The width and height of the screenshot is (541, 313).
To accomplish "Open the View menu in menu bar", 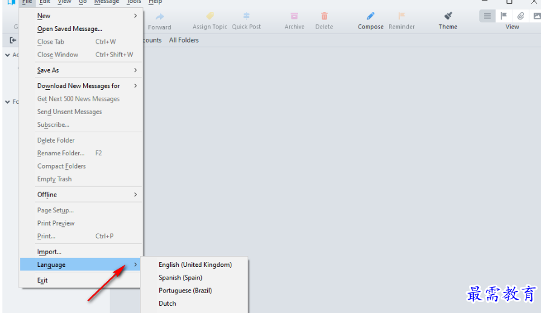I will 64,2.
